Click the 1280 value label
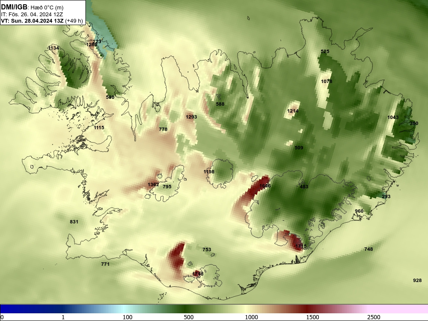Screen dimensions: 428x321 (x=92, y=45)
